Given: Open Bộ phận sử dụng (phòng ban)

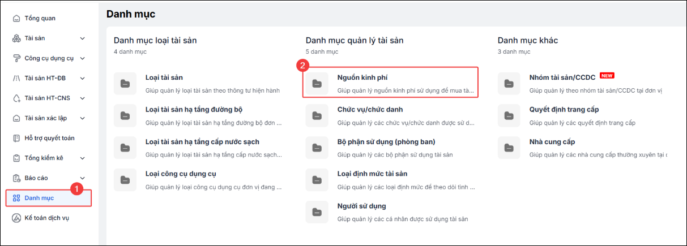Looking at the screenshot, I should [x=386, y=142].
